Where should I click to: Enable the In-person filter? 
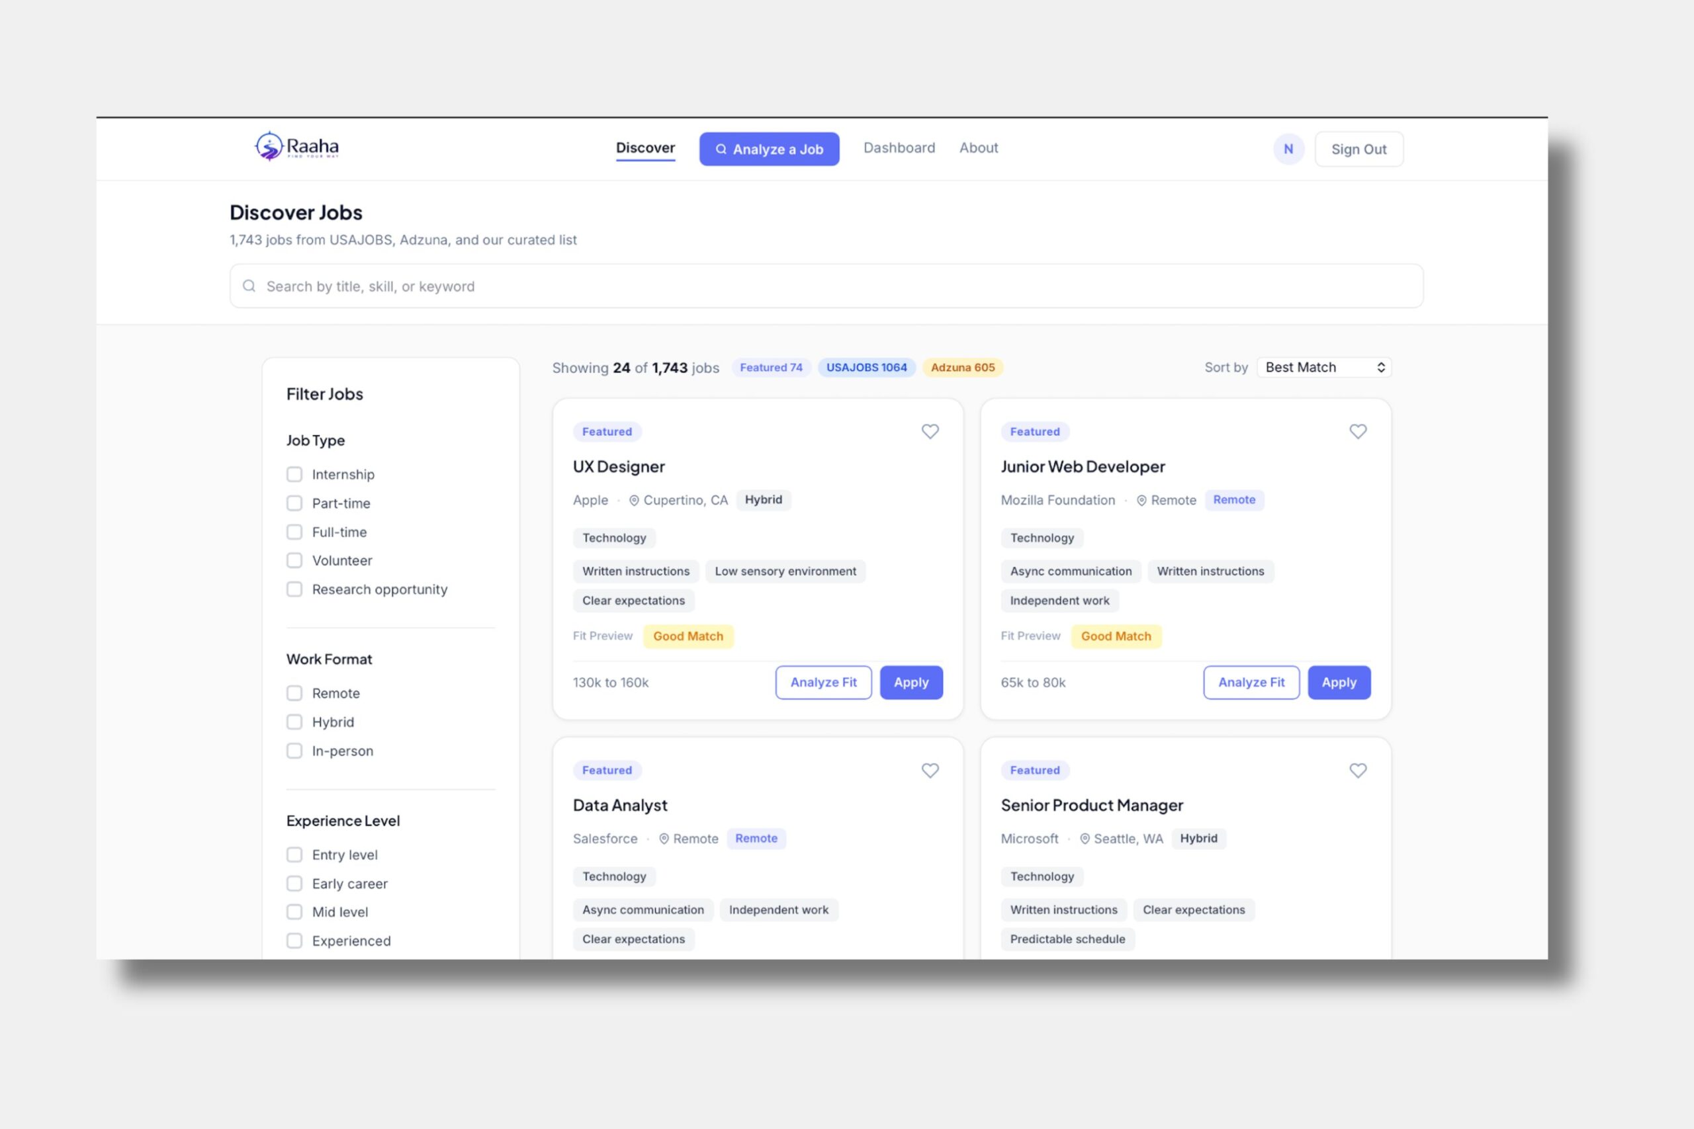(x=294, y=751)
